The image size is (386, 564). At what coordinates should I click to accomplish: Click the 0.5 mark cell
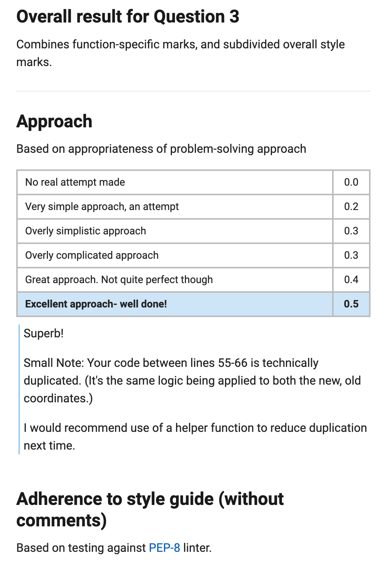[351, 304]
